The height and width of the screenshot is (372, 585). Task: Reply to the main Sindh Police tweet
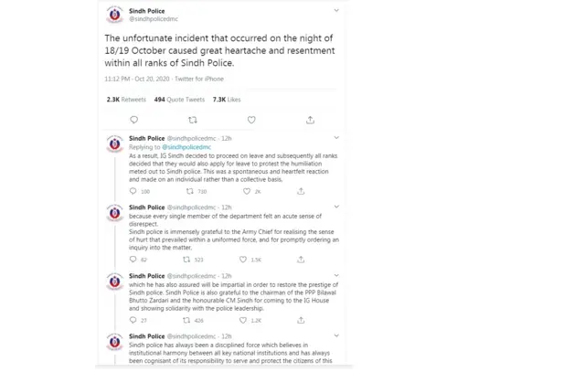[x=134, y=120]
